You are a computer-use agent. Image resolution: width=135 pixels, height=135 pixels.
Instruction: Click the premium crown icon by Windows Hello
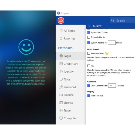(x=107, y=53)
